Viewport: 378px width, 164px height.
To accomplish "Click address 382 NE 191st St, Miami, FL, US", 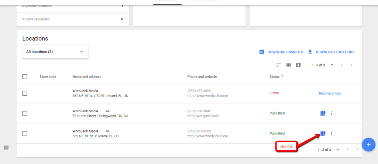I will click(x=96, y=136).
